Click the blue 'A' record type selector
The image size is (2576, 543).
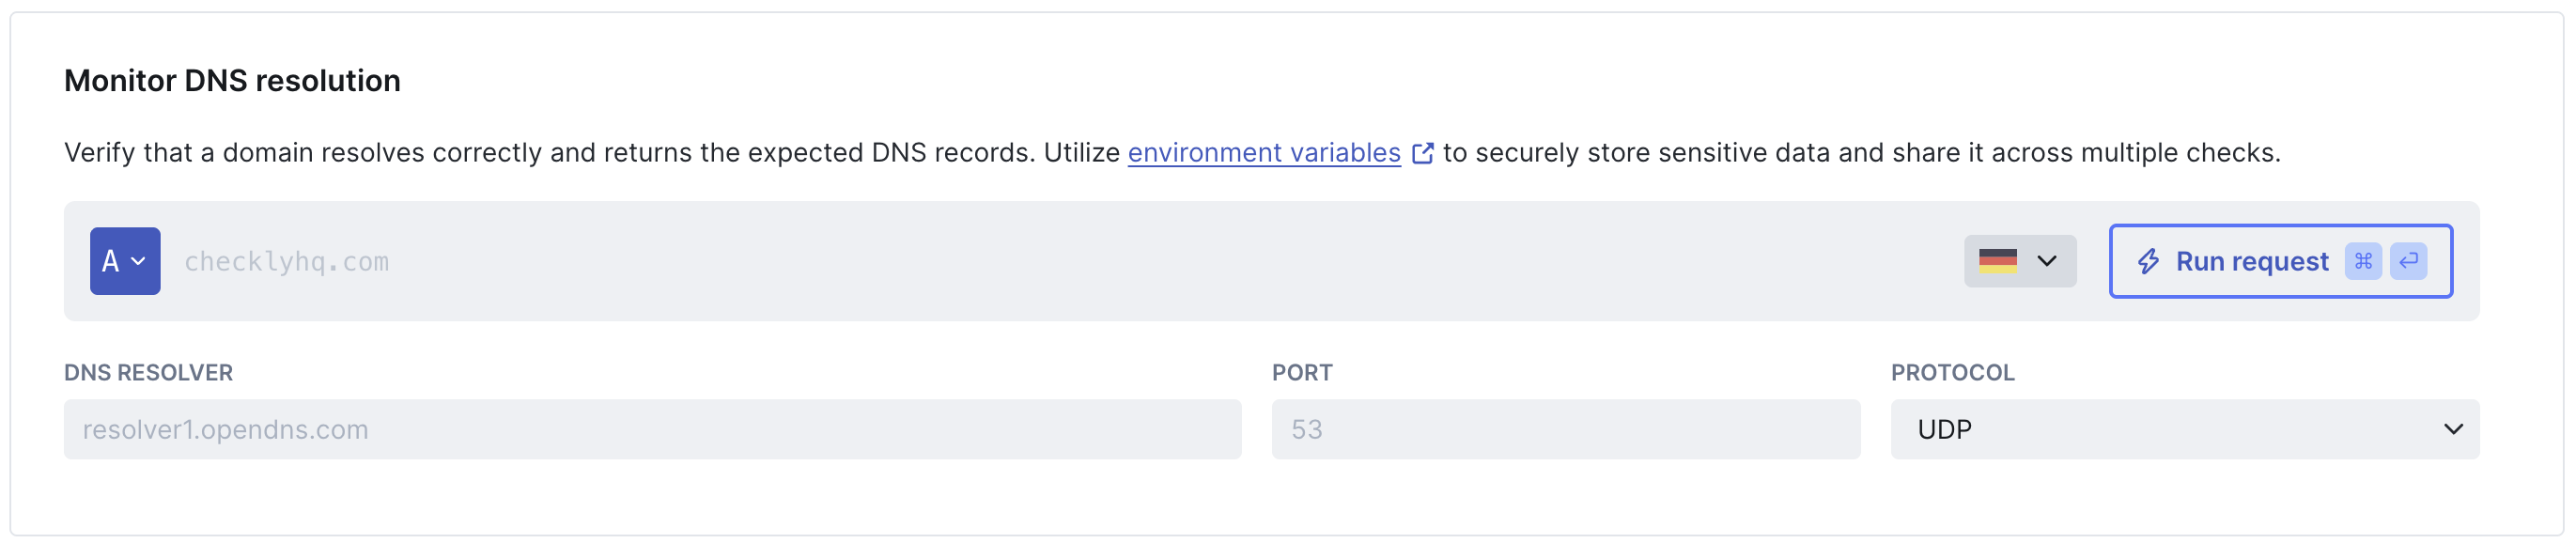[124, 261]
